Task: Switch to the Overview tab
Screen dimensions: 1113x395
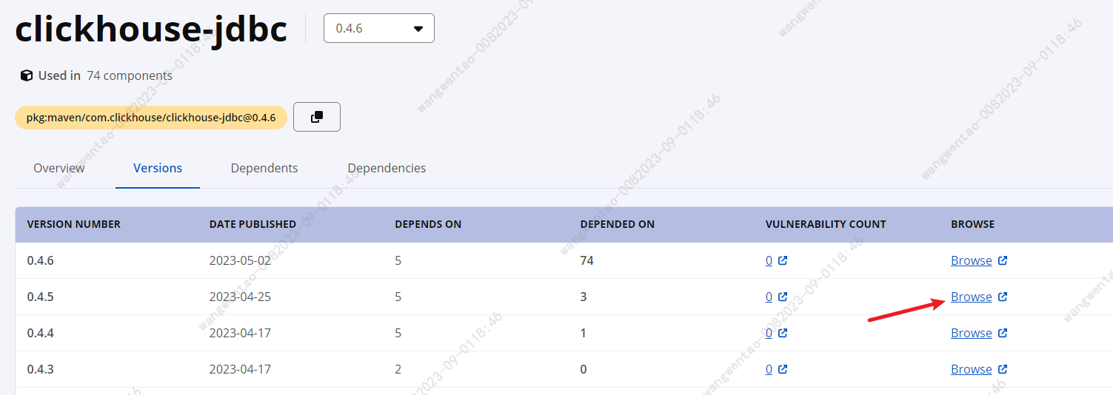Action: [x=59, y=168]
